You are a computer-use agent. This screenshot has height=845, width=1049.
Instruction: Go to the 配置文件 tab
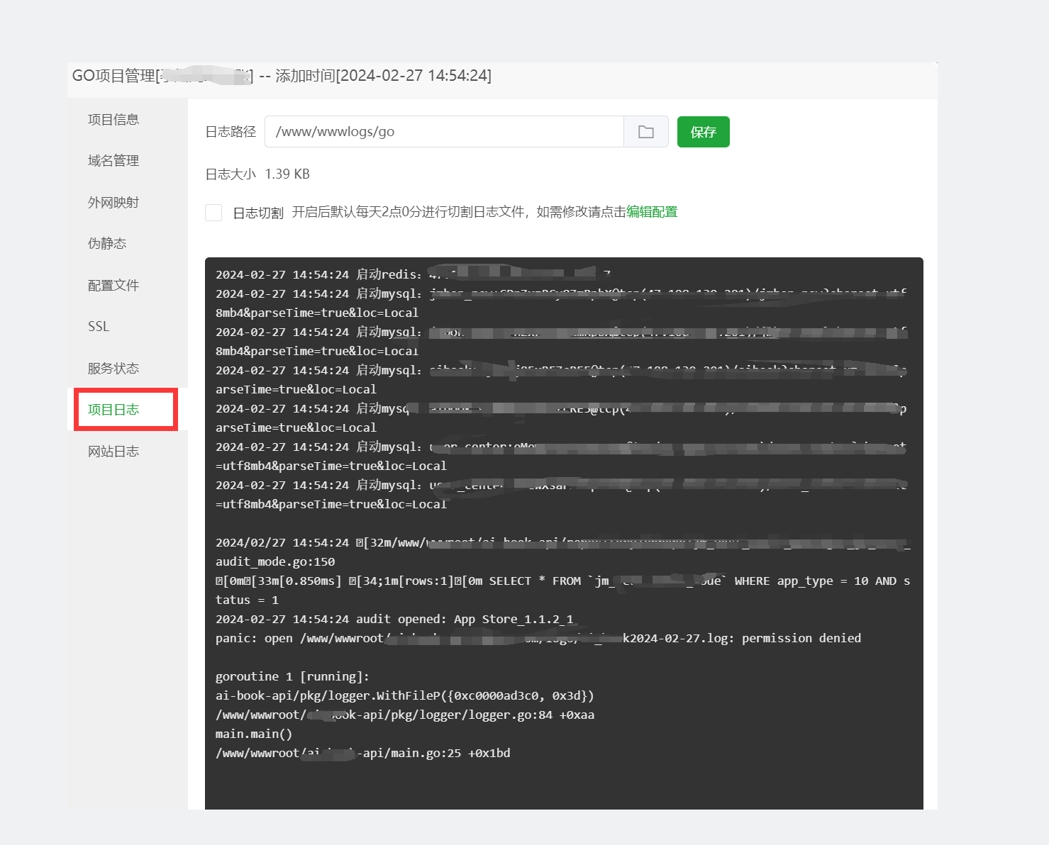[x=113, y=286]
